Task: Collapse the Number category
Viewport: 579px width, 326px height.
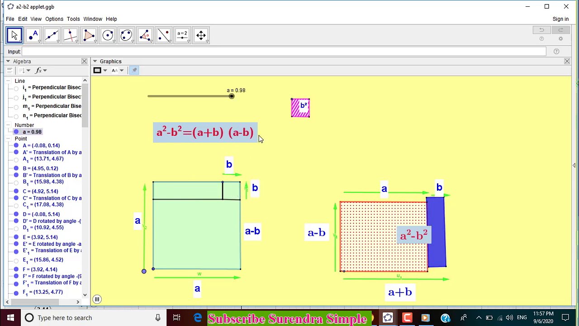Action: coord(8,125)
